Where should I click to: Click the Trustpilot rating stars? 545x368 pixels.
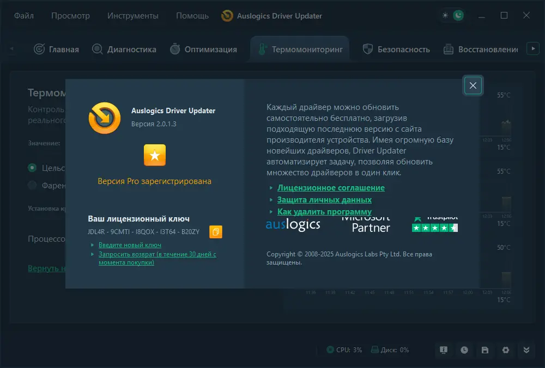435,228
